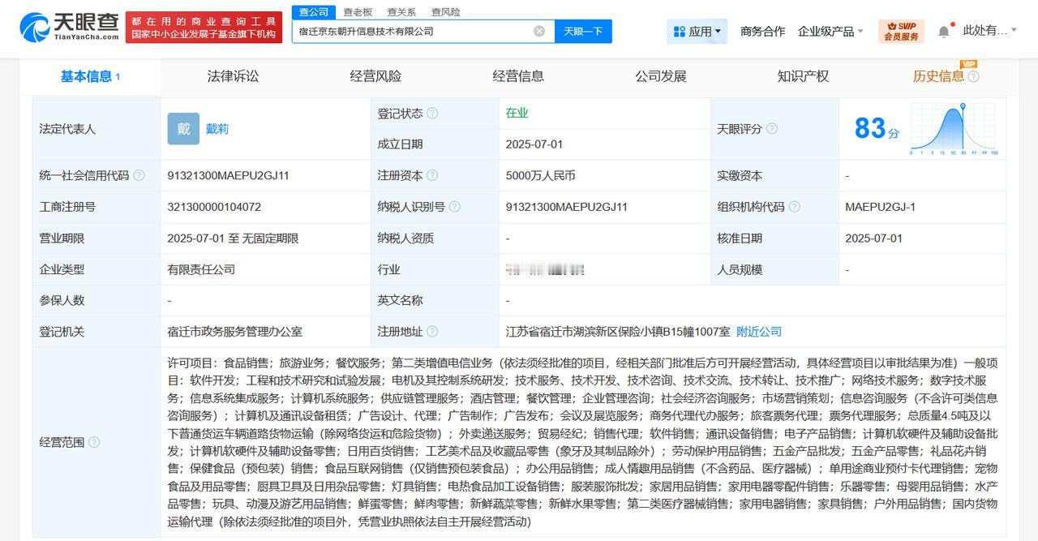Select the 查风险 search tab
The image size is (1038, 541).
click(445, 12)
